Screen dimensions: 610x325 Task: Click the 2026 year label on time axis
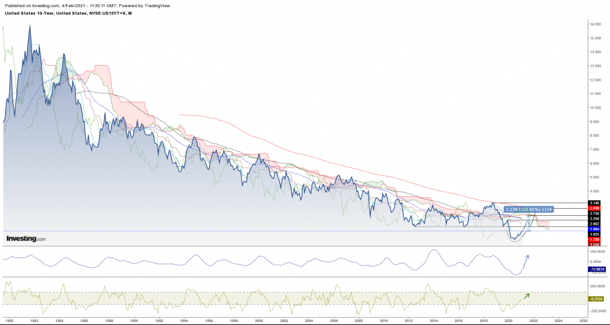(583, 321)
